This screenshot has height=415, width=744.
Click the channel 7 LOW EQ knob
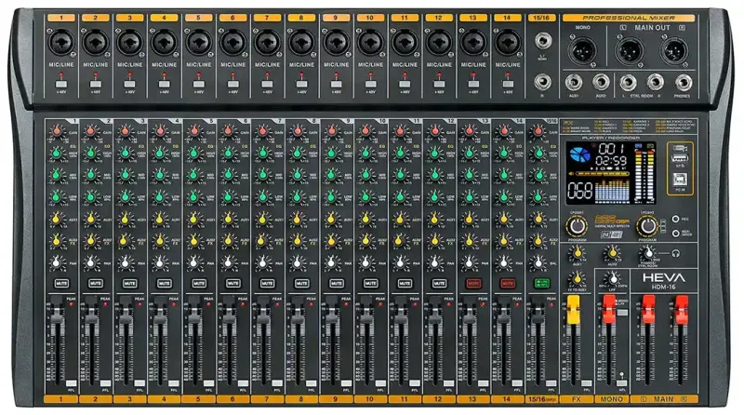click(x=262, y=196)
